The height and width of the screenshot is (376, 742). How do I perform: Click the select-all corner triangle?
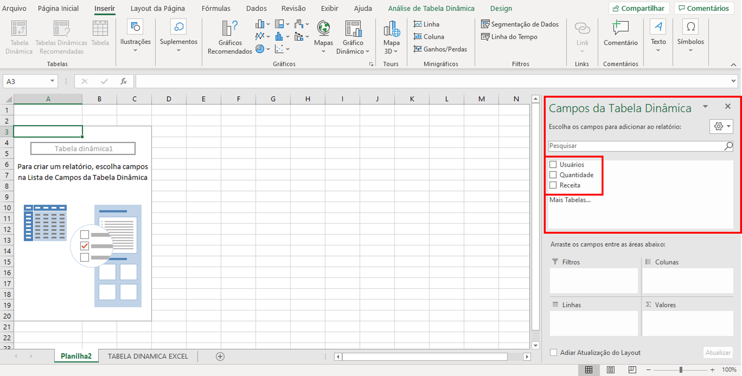8,99
